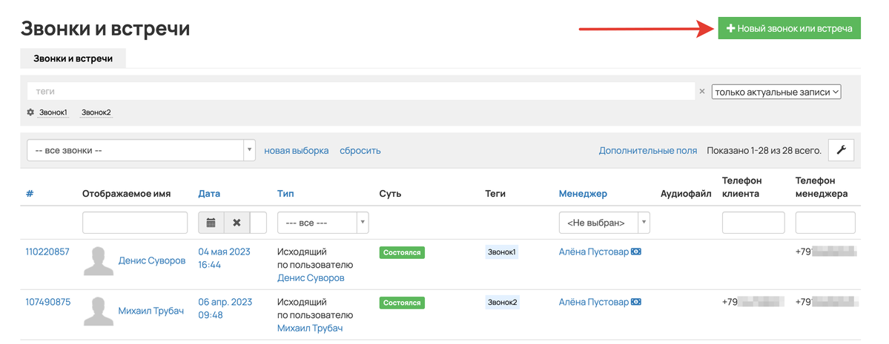889x344 pixels.
Task: Focus the Телефон клиента filter field
Action: (x=753, y=223)
